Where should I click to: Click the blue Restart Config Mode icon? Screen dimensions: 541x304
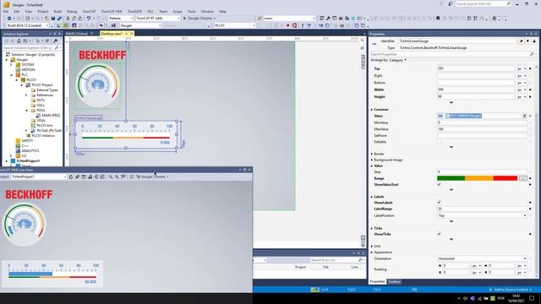[x=74, y=25]
